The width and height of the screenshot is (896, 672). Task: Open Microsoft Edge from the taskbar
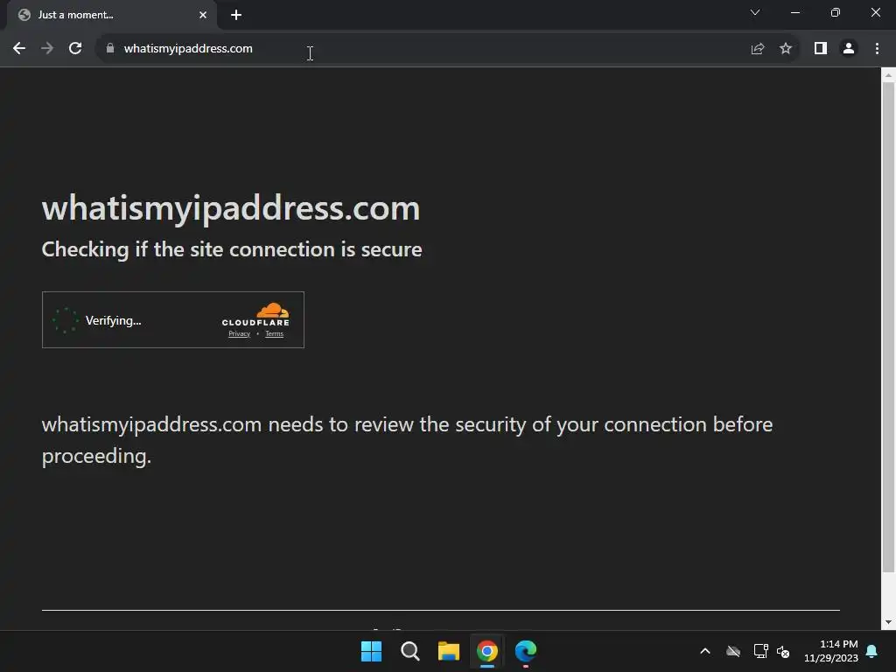pos(526,651)
